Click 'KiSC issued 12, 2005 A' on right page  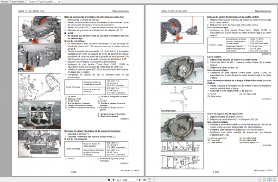tap(263, 170)
